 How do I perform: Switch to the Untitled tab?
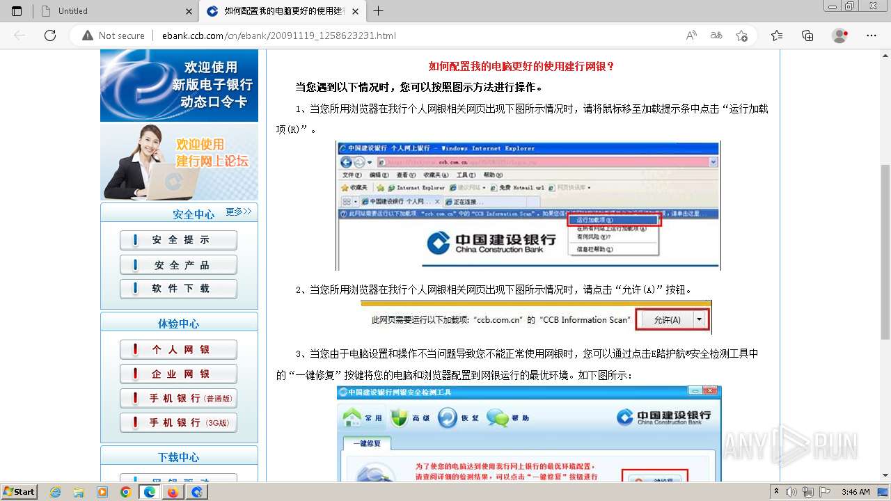coord(117,11)
